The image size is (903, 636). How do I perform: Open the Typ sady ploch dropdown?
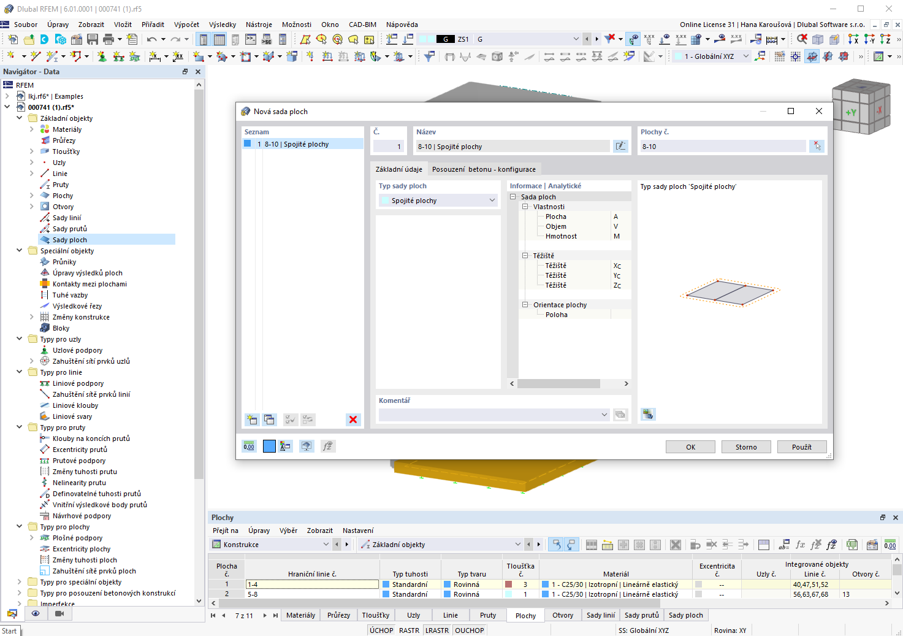[x=438, y=201]
